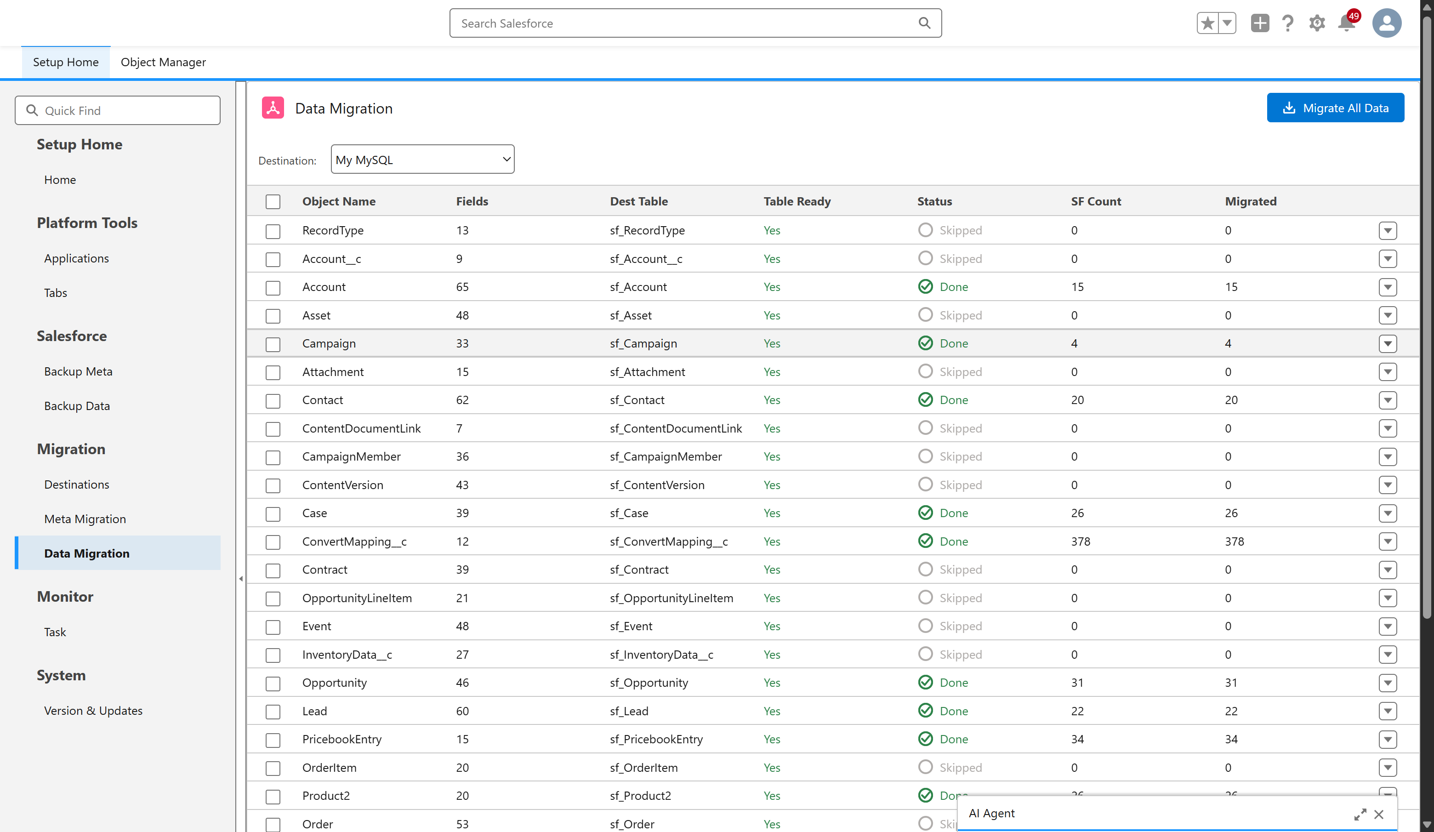Check the Lead row checkbox
This screenshot has height=832, width=1434.
pos(273,712)
